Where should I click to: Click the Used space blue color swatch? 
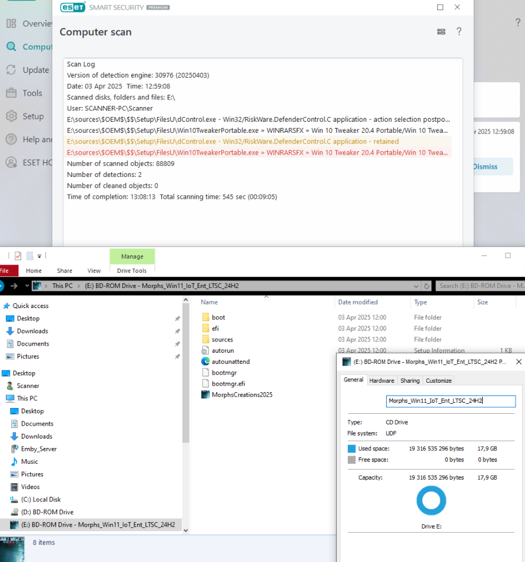tap(352, 449)
